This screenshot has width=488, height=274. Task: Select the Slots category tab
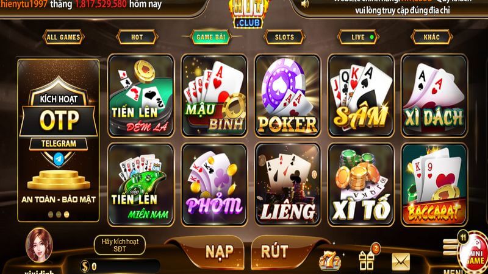coord(284,37)
